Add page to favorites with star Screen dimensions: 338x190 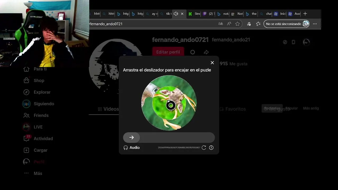tap(237, 24)
